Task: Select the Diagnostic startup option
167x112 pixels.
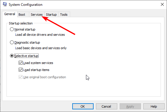Action: pos(12,42)
